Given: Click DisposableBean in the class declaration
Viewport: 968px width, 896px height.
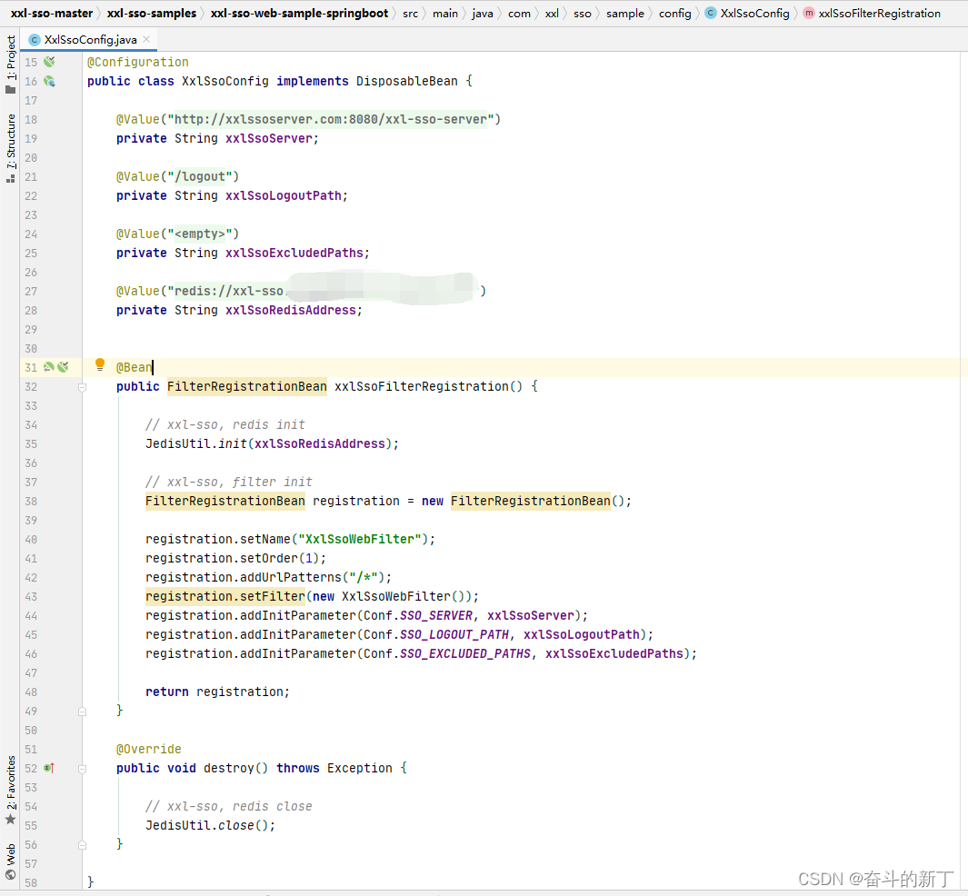Looking at the screenshot, I should [407, 81].
